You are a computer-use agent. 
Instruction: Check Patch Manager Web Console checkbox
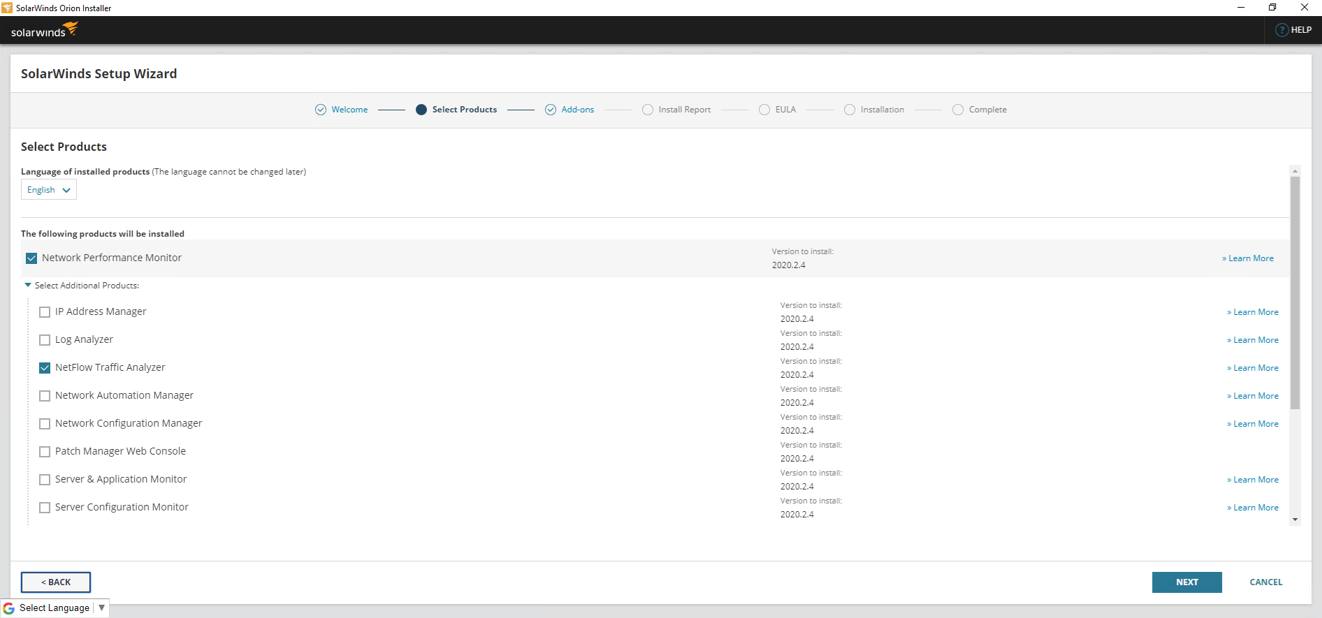point(45,452)
